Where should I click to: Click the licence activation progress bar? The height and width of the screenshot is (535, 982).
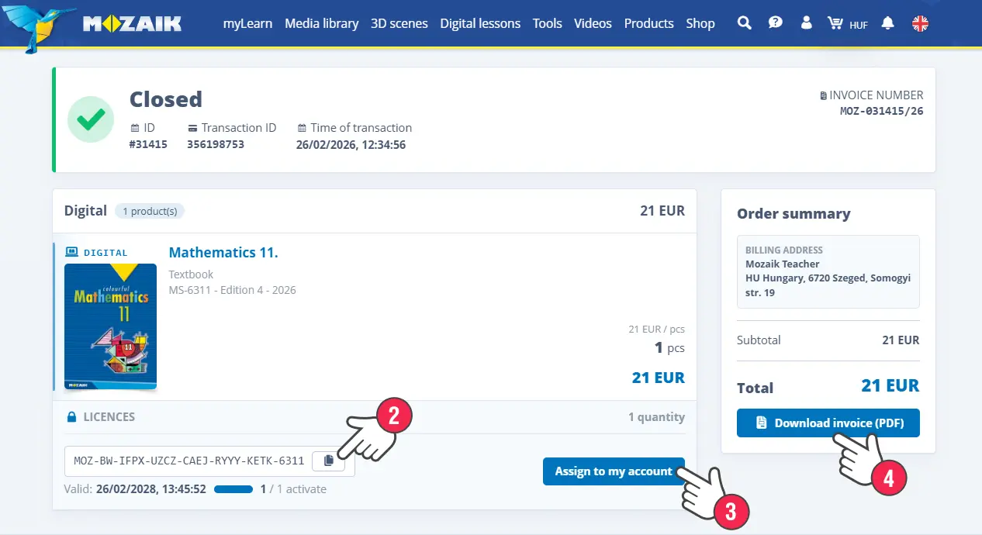pyautogui.click(x=233, y=489)
